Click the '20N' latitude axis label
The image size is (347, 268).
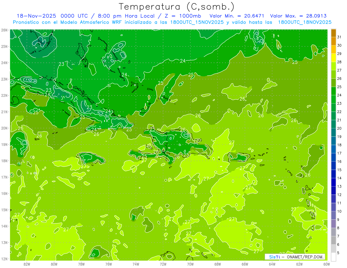[4, 128]
